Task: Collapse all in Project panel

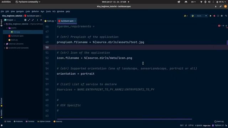Action: pyautogui.click(x=33, y=20)
